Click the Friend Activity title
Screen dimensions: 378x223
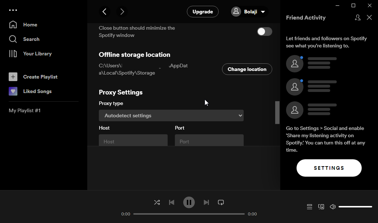click(x=306, y=18)
